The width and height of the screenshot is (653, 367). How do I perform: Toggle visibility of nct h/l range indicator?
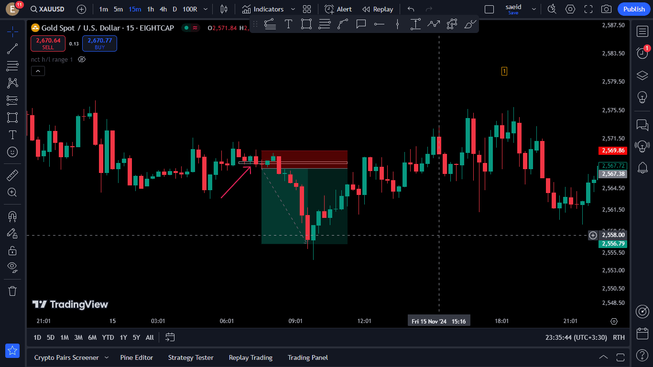(82, 59)
